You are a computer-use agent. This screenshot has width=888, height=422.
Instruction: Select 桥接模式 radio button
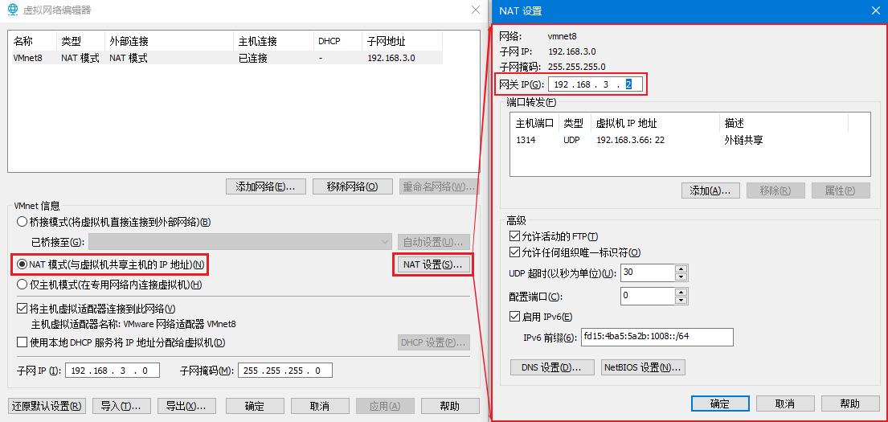click(x=22, y=222)
